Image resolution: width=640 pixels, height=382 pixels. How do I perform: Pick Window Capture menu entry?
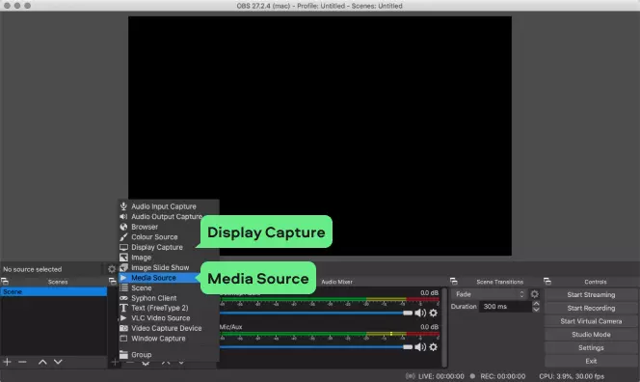tap(158, 339)
